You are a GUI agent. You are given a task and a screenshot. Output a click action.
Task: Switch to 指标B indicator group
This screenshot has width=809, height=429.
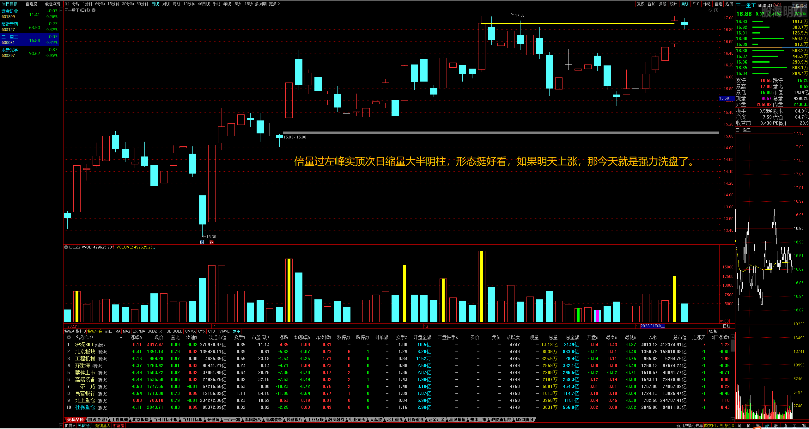(81, 331)
